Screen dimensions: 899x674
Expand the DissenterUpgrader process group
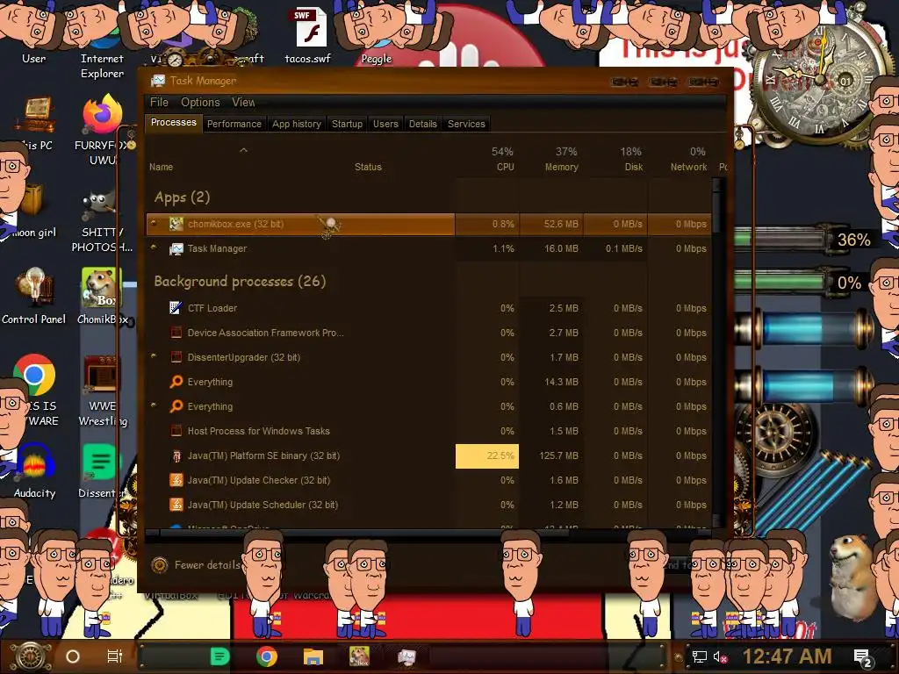pos(154,356)
